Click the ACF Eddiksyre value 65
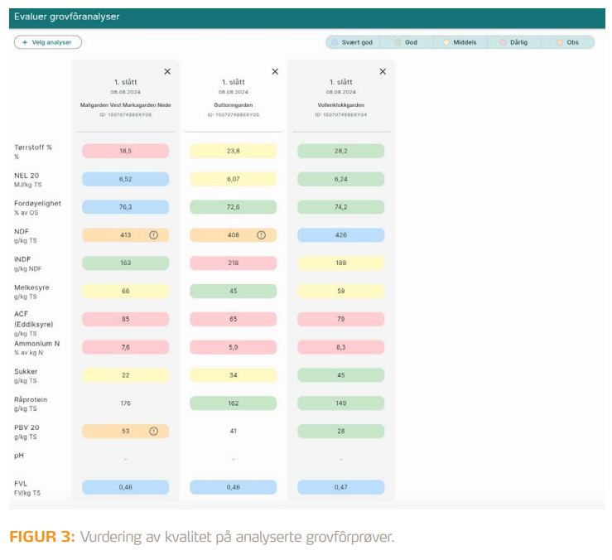This screenshot has height=560, width=612. coord(234,319)
